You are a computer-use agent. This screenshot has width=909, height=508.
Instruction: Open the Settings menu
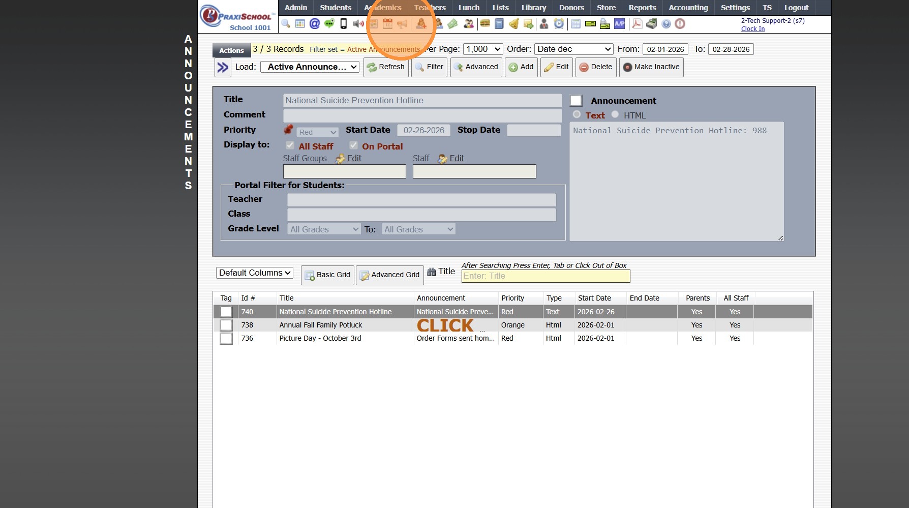point(735,8)
